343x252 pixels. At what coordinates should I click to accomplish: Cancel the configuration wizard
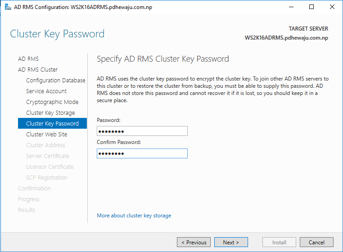pyautogui.click(x=316, y=242)
